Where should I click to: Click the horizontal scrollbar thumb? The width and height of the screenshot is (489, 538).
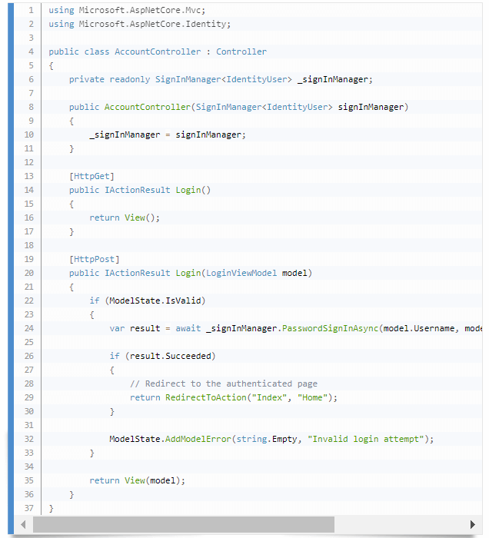pyautogui.click(x=183, y=524)
